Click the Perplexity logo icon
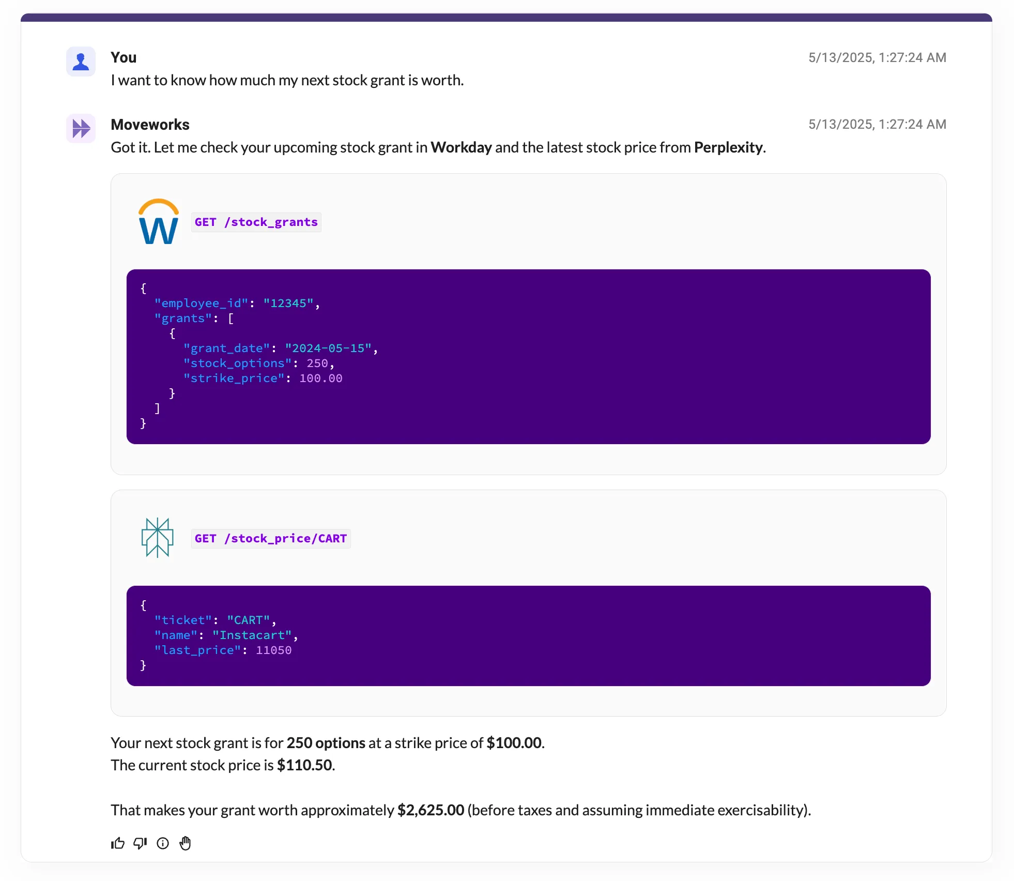1014x881 pixels. tap(157, 538)
